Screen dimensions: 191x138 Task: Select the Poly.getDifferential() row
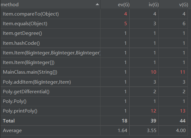point(94,91)
